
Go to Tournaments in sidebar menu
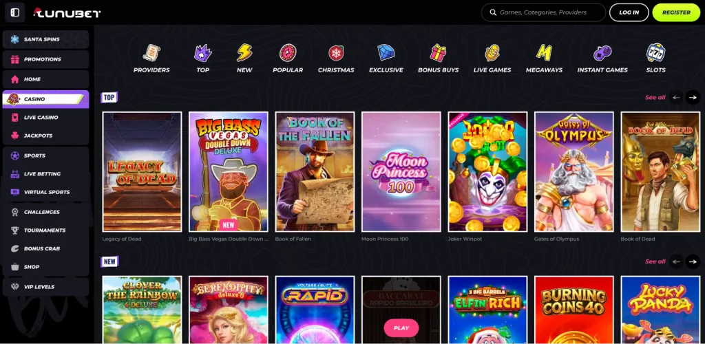click(45, 230)
